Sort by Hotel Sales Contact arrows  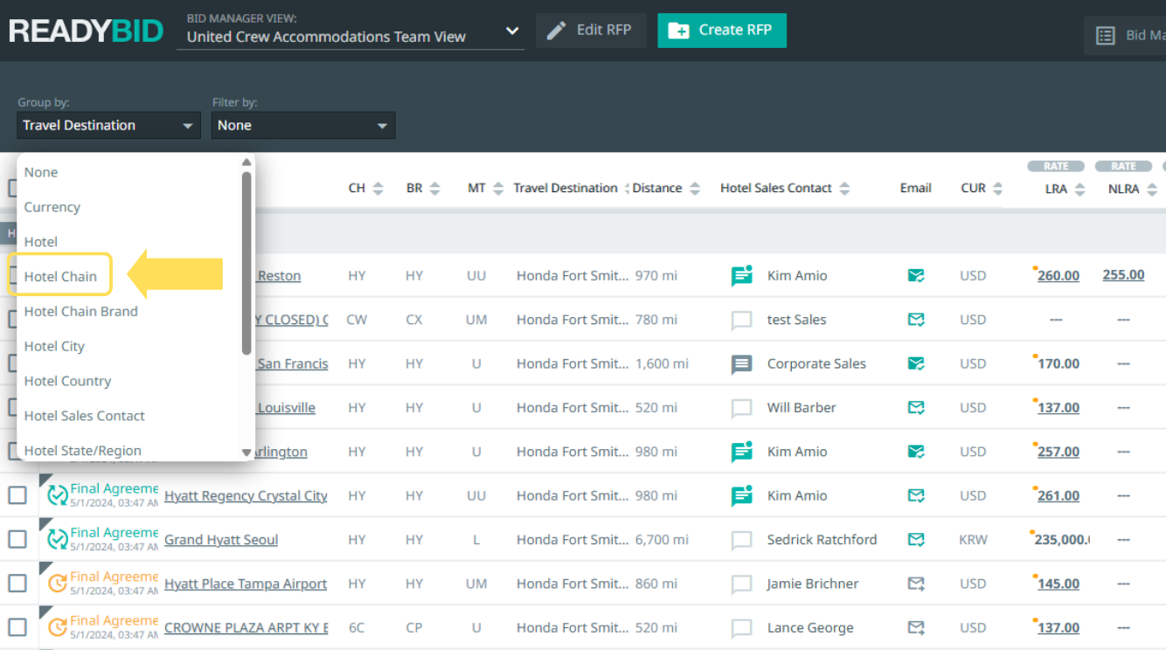click(844, 188)
